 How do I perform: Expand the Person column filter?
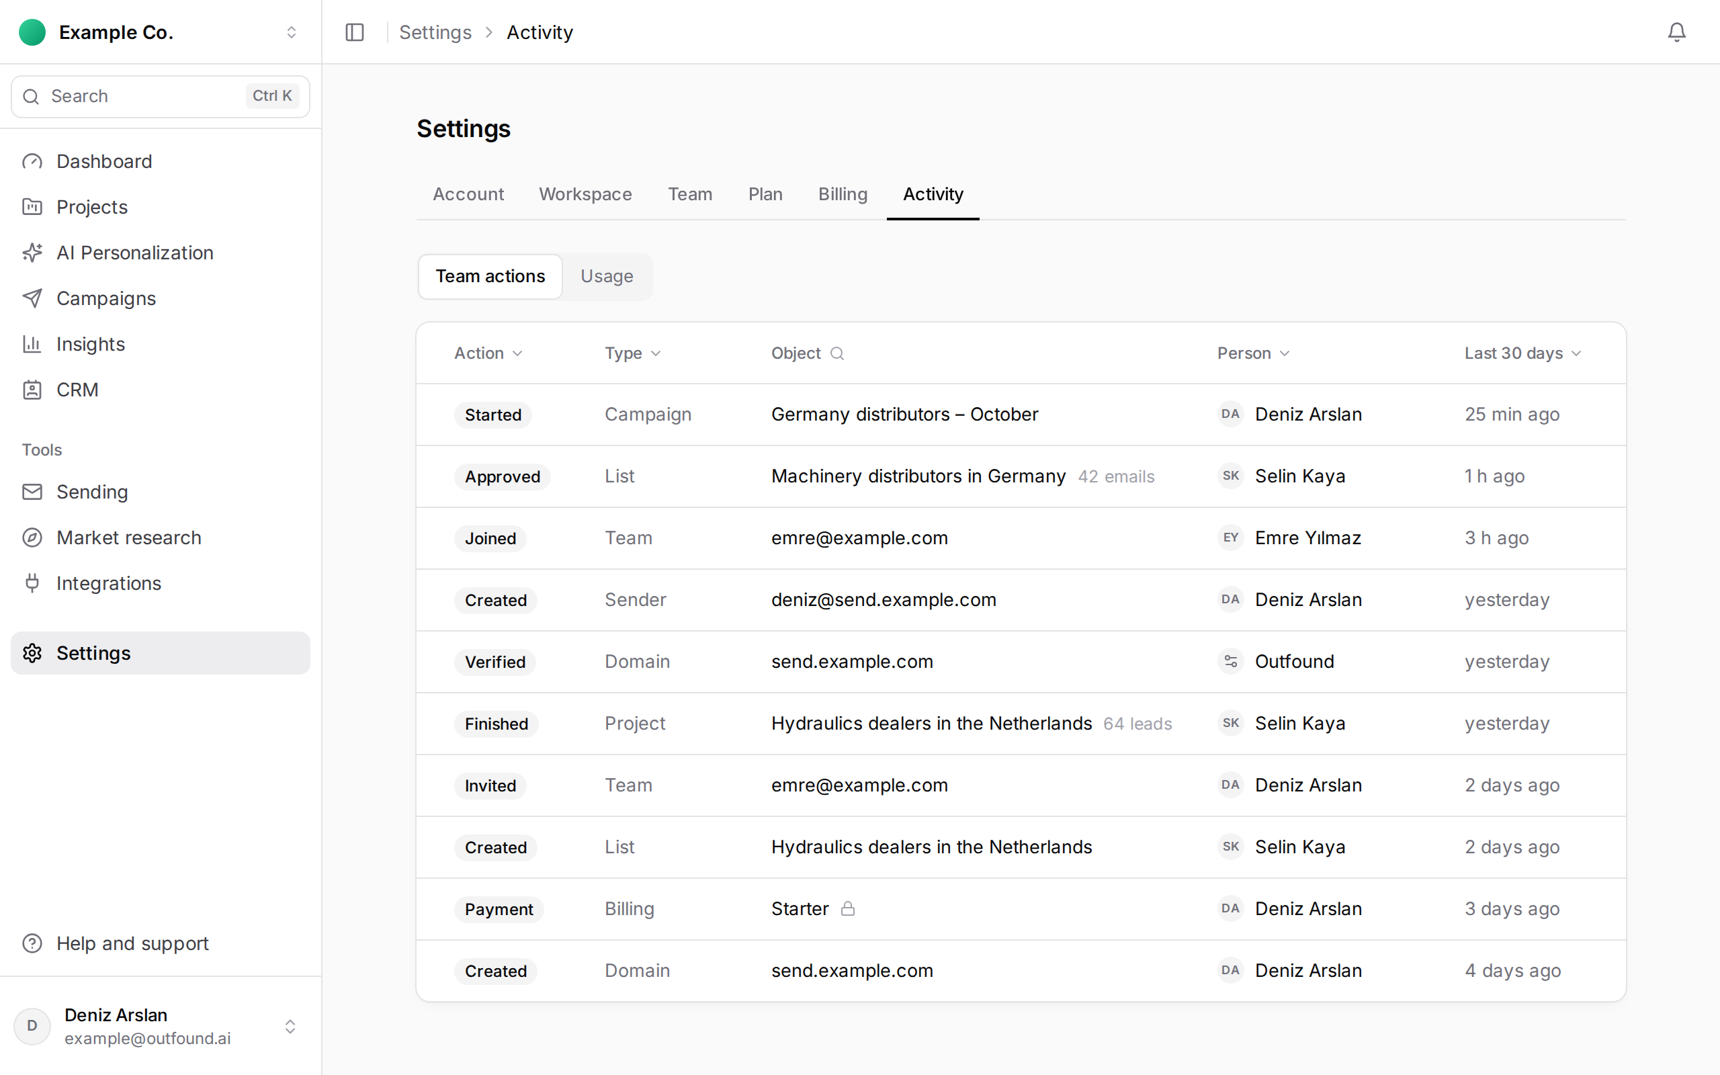(1253, 353)
